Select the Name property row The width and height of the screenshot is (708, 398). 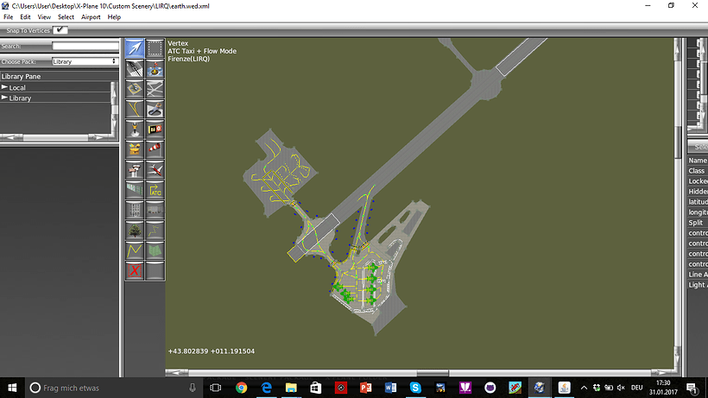[x=698, y=161]
